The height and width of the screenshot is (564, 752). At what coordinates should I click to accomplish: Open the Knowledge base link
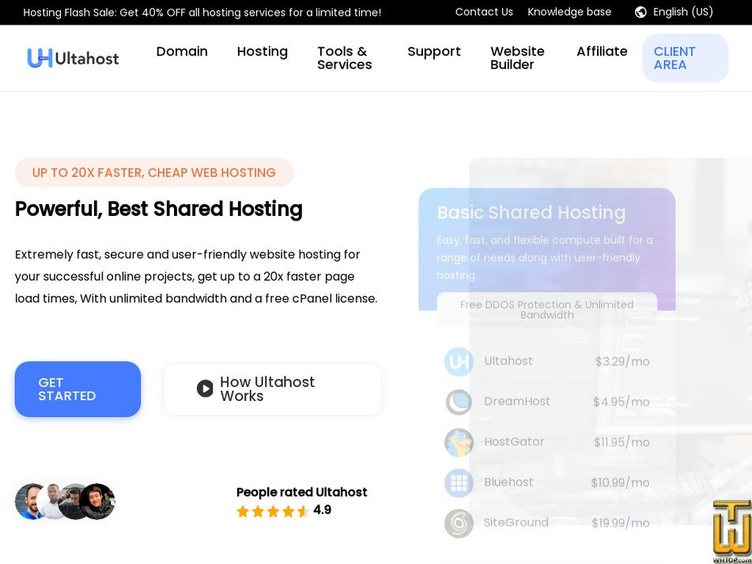tap(569, 12)
